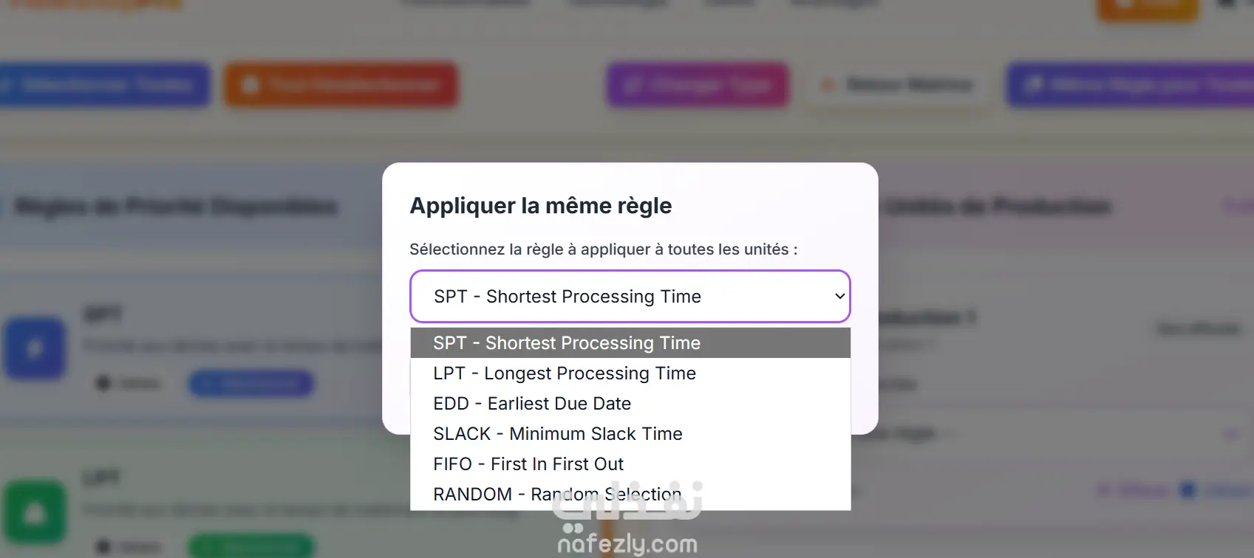The image size is (1254, 558).
Task: Click the blue Sélectionner Toutes button
Action: [x=103, y=85]
